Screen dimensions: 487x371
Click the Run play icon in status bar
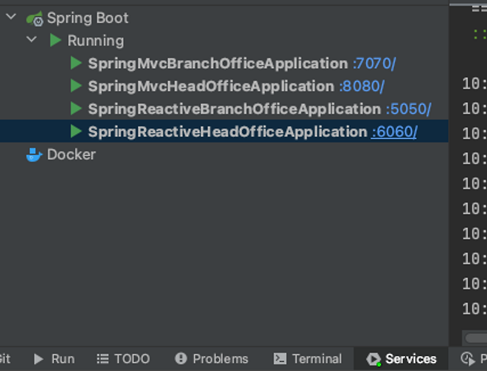[38, 358]
